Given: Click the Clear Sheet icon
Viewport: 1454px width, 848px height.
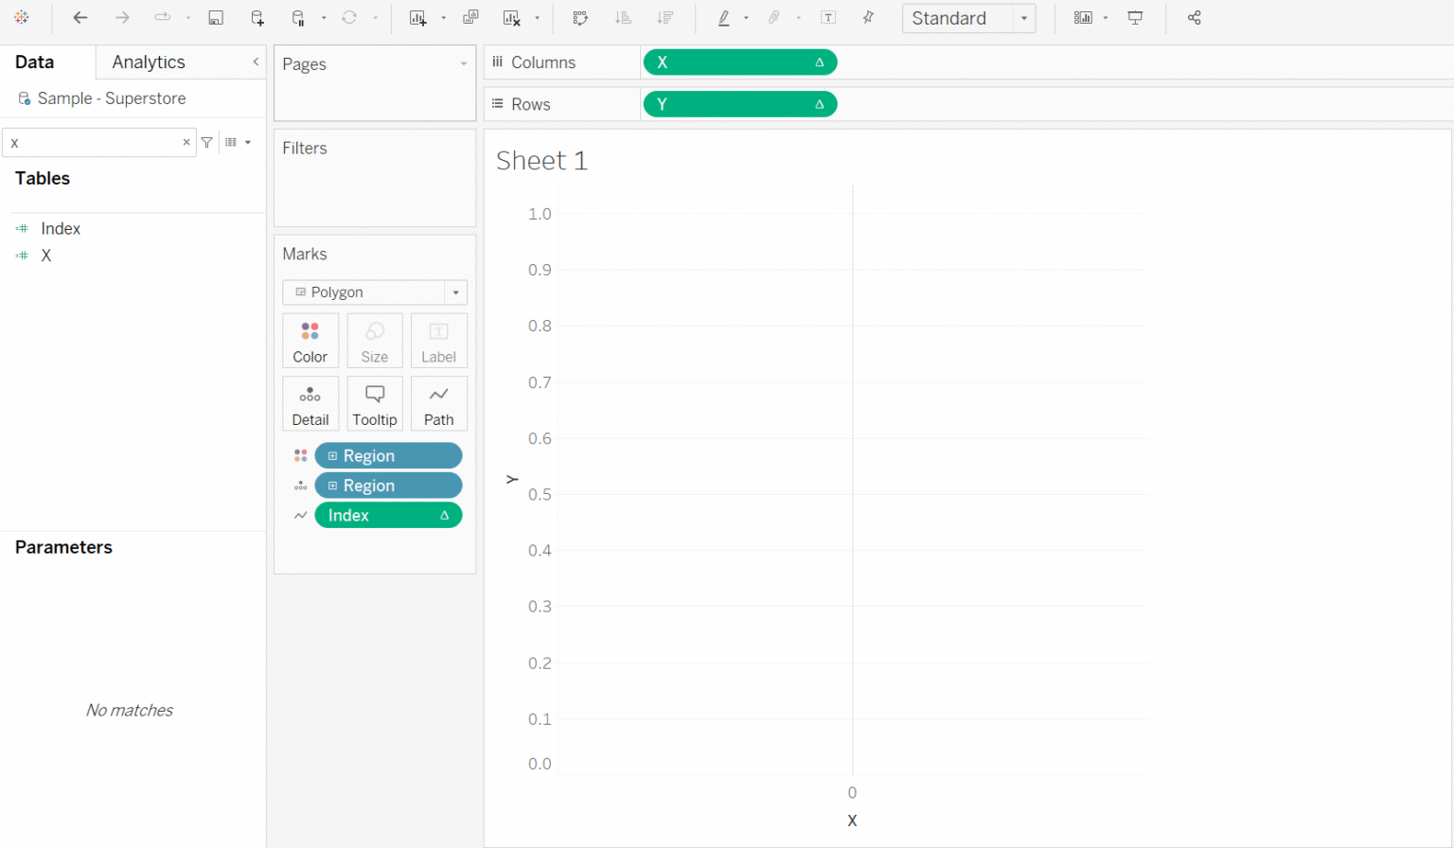Looking at the screenshot, I should point(512,18).
